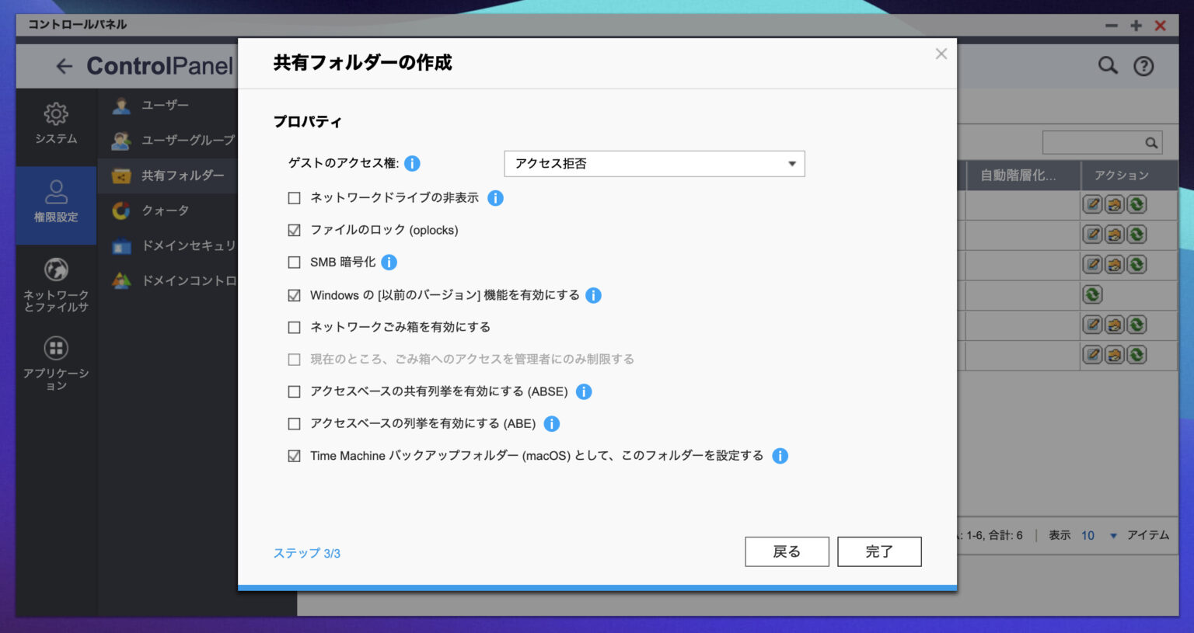1194x633 pixels.
Task: Click the edit icon on the first shared folder row
Action: point(1091,204)
